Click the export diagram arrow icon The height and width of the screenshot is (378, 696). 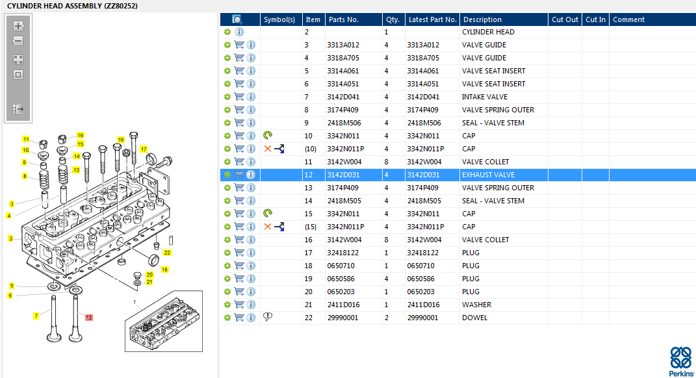coord(18,108)
